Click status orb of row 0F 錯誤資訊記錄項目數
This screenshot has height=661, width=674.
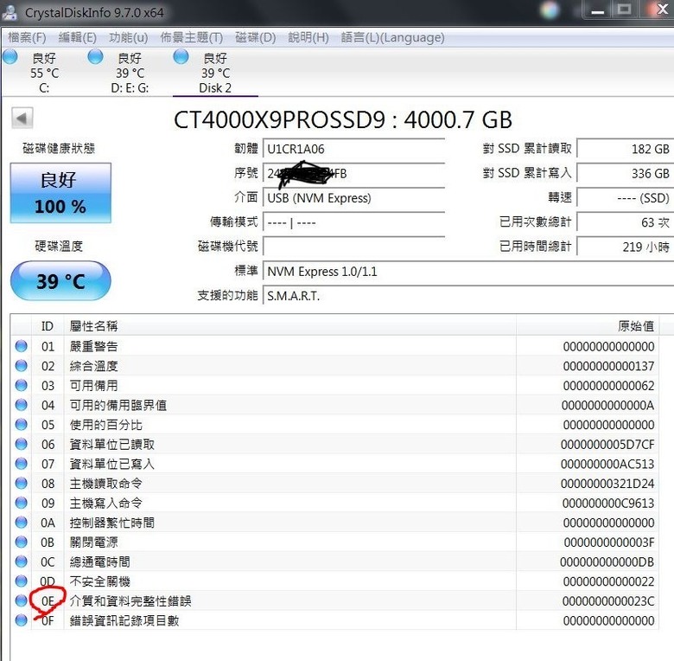pyautogui.click(x=21, y=620)
